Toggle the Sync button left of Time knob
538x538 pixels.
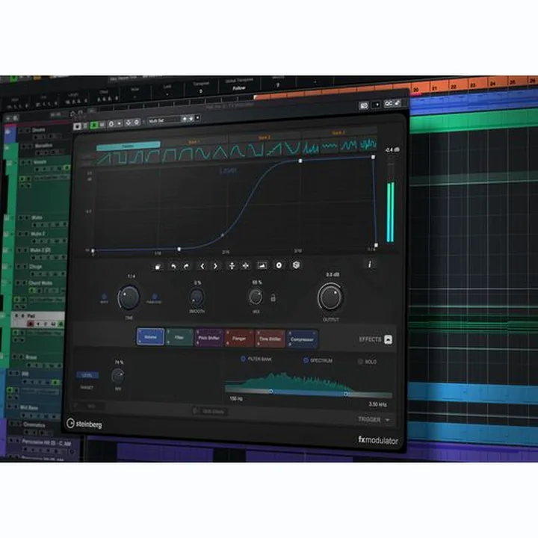click(x=104, y=298)
